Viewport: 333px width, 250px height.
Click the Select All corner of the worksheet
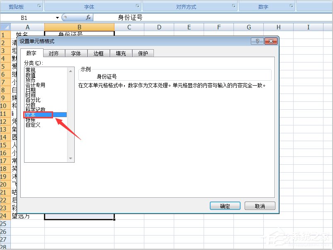pos(5,26)
